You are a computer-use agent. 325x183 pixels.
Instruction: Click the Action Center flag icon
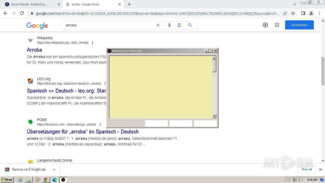(x=300, y=180)
